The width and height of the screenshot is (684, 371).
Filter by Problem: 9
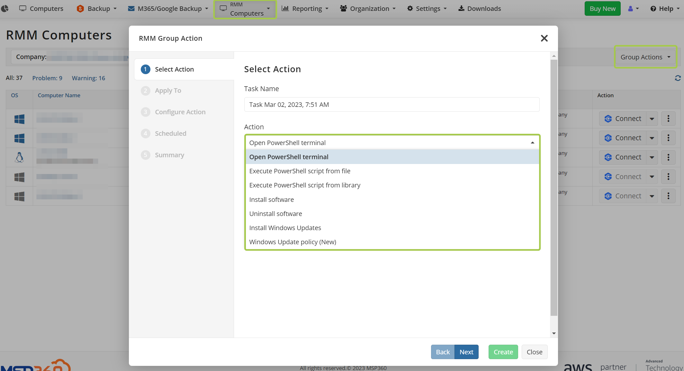(x=47, y=78)
